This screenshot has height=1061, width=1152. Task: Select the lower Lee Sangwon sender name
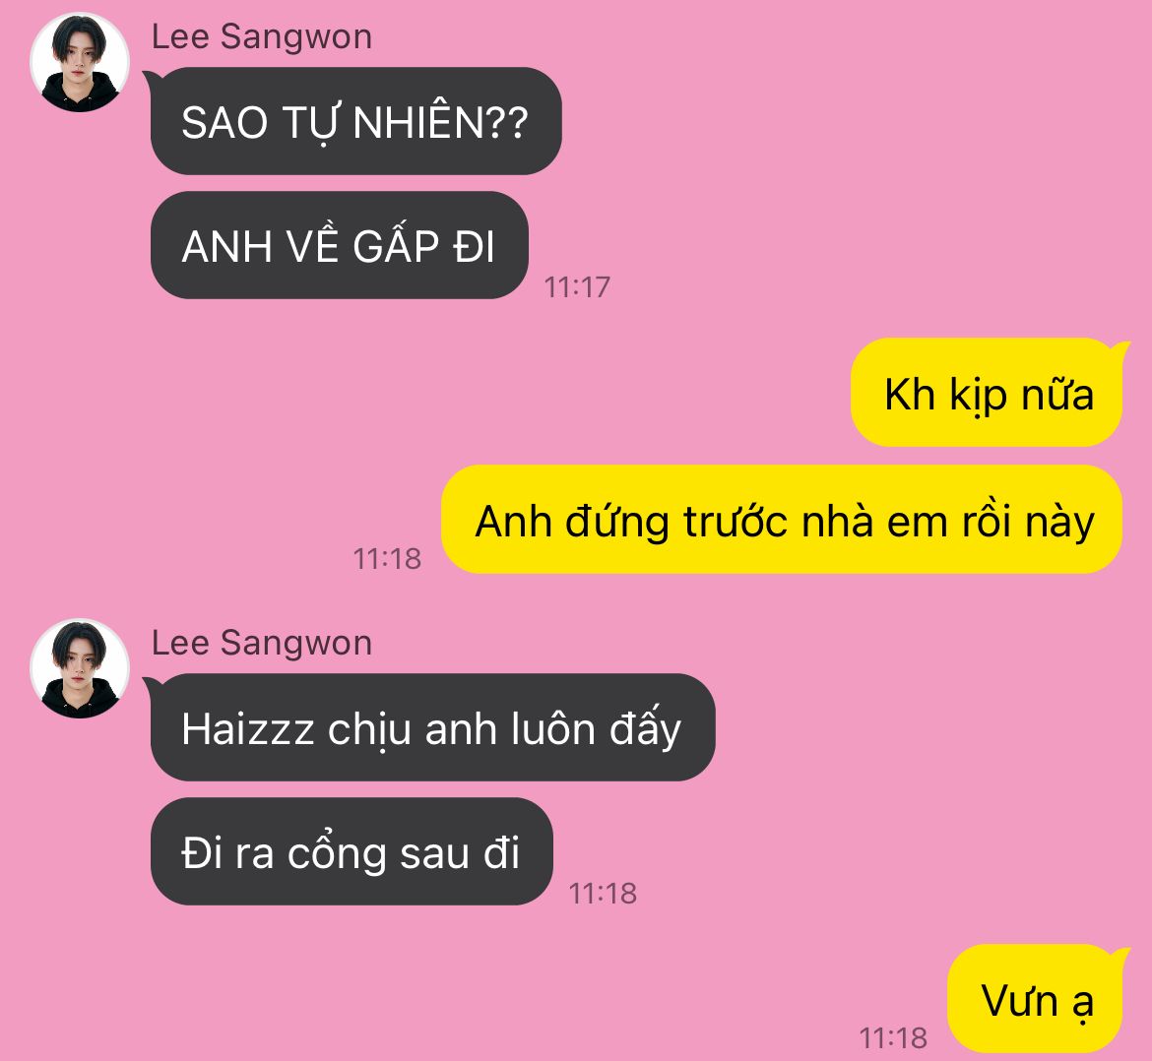pos(262,643)
